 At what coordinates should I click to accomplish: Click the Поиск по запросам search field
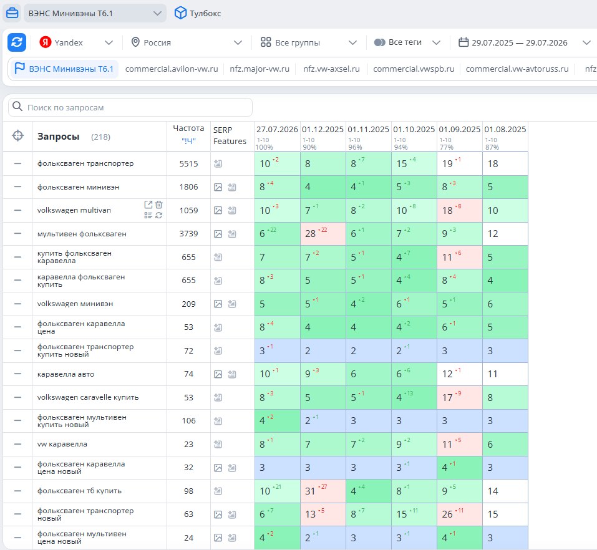pos(130,107)
